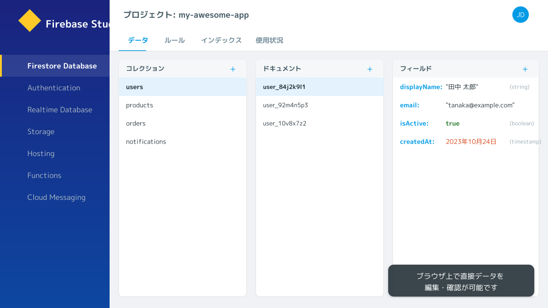Image resolution: width=548 pixels, height=308 pixels.
Task: Open Authentication in the sidebar
Action: (55, 88)
